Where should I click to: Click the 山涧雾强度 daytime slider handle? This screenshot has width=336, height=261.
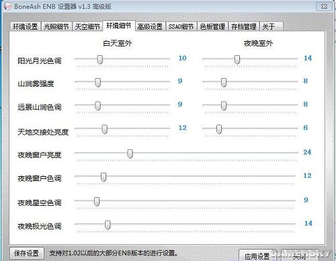97,82
